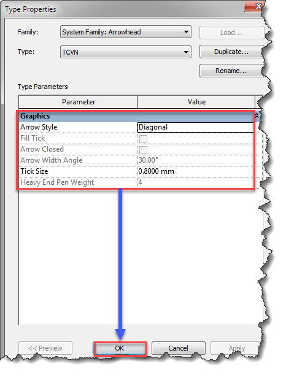Click the Rename... button
The image size is (286, 377).
coord(231,71)
